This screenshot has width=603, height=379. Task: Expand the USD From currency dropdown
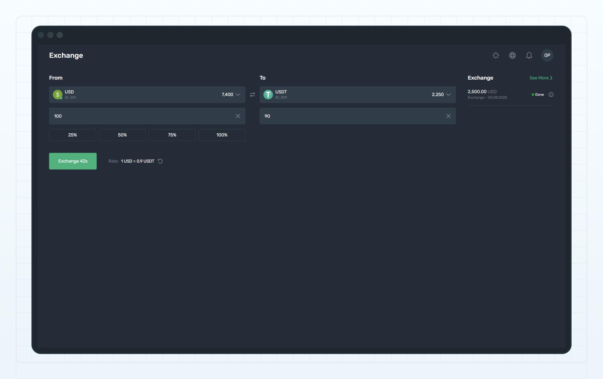[238, 94]
